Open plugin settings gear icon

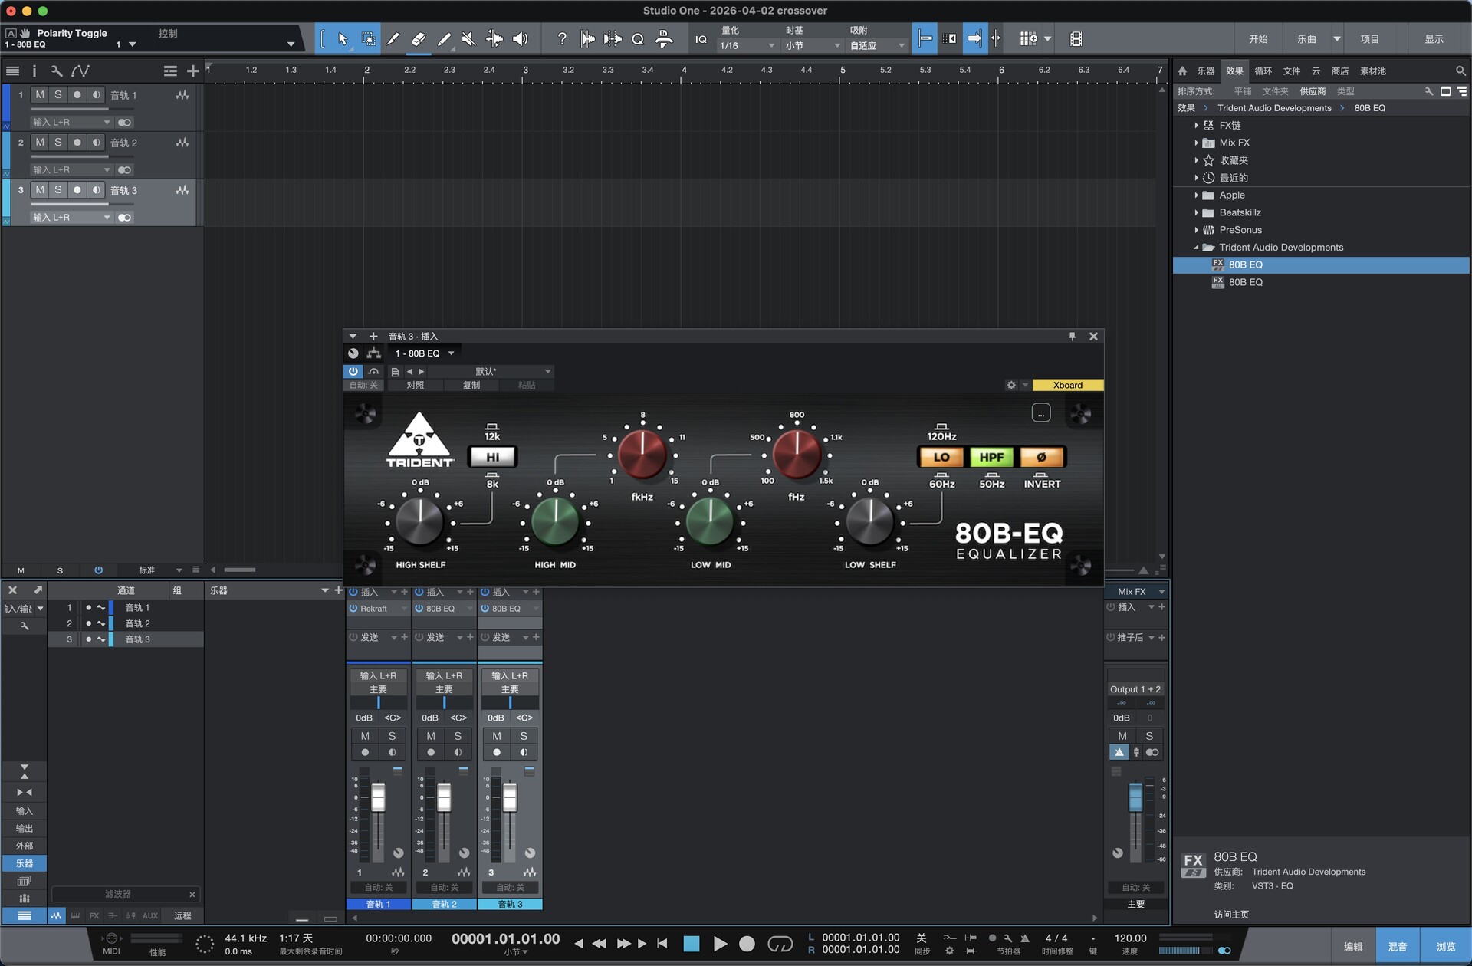[1011, 385]
